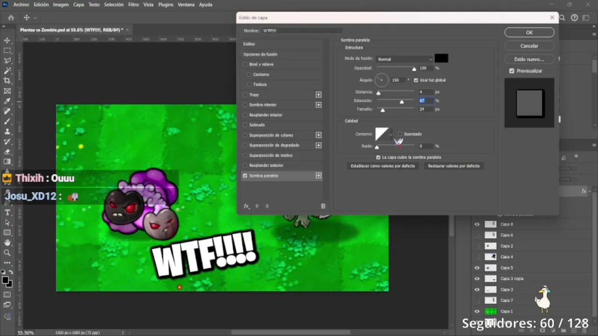Click the trash icon in styles list
This screenshot has height=336, width=598.
pyautogui.click(x=323, y=206)
